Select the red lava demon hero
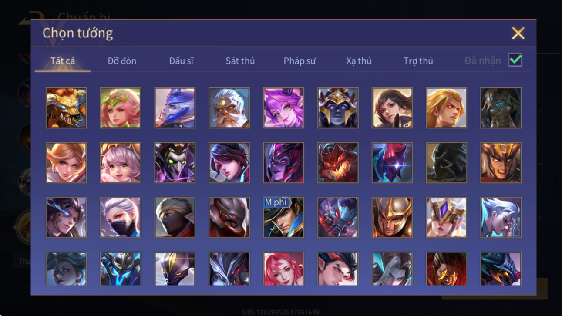The height and width of the screenshot is (316, 562). pyautogui.click(x=338, y=163)
